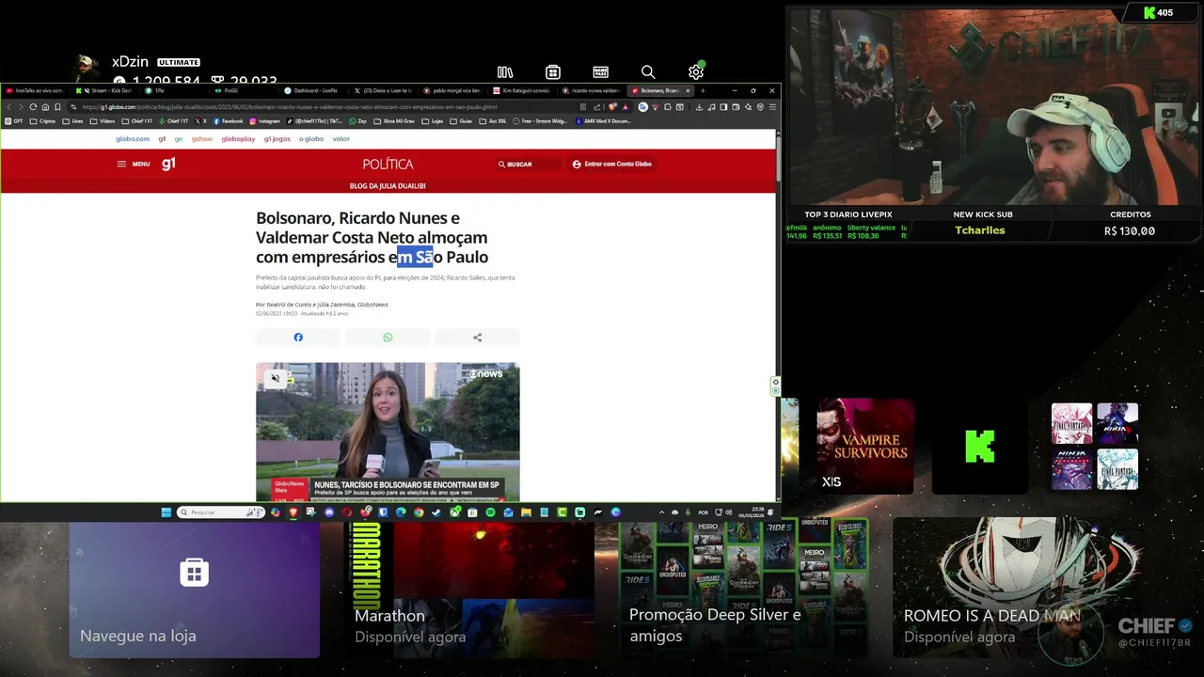The height and width of the screenshot is (677, 1204).
Task: Open the Facebook bookmark
Action: (229, 121)
